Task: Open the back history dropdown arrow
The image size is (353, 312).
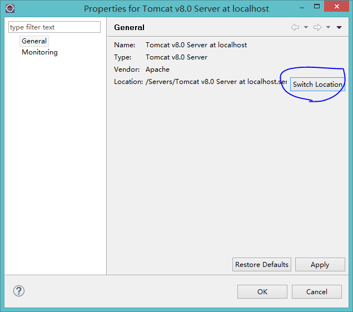Action: [x=306, y=27]
